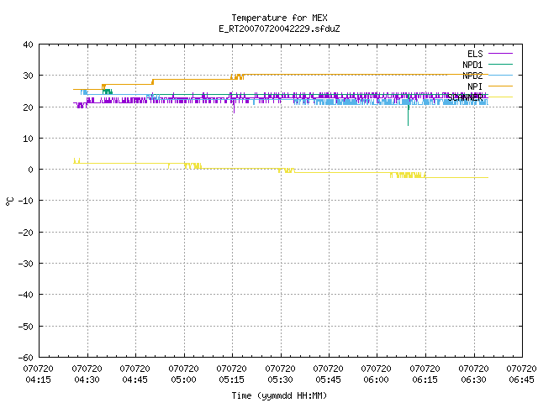
Task: Click the x-axis tick label 04:45
Action: (x=135, y=380)
